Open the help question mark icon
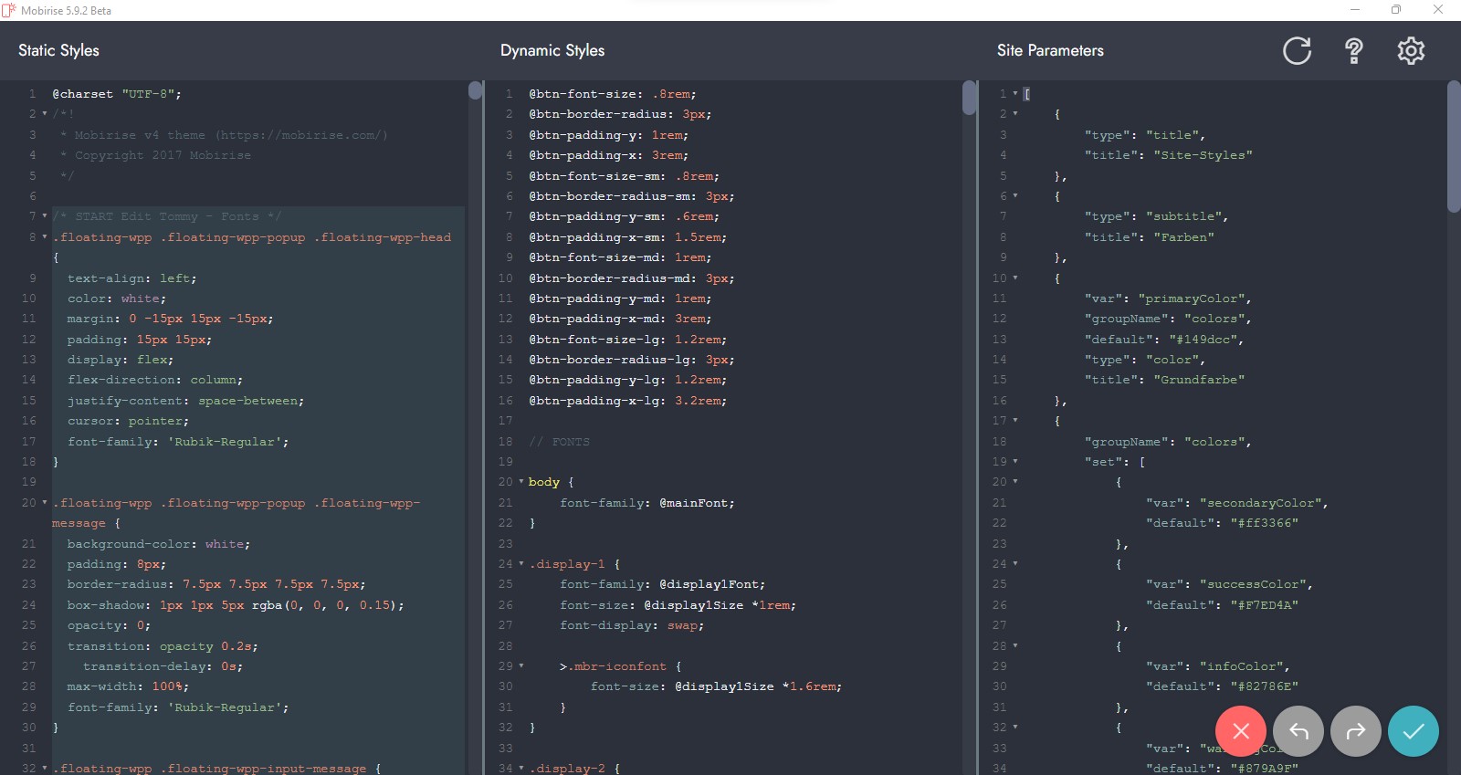1461x775 pixels. 1354,51
